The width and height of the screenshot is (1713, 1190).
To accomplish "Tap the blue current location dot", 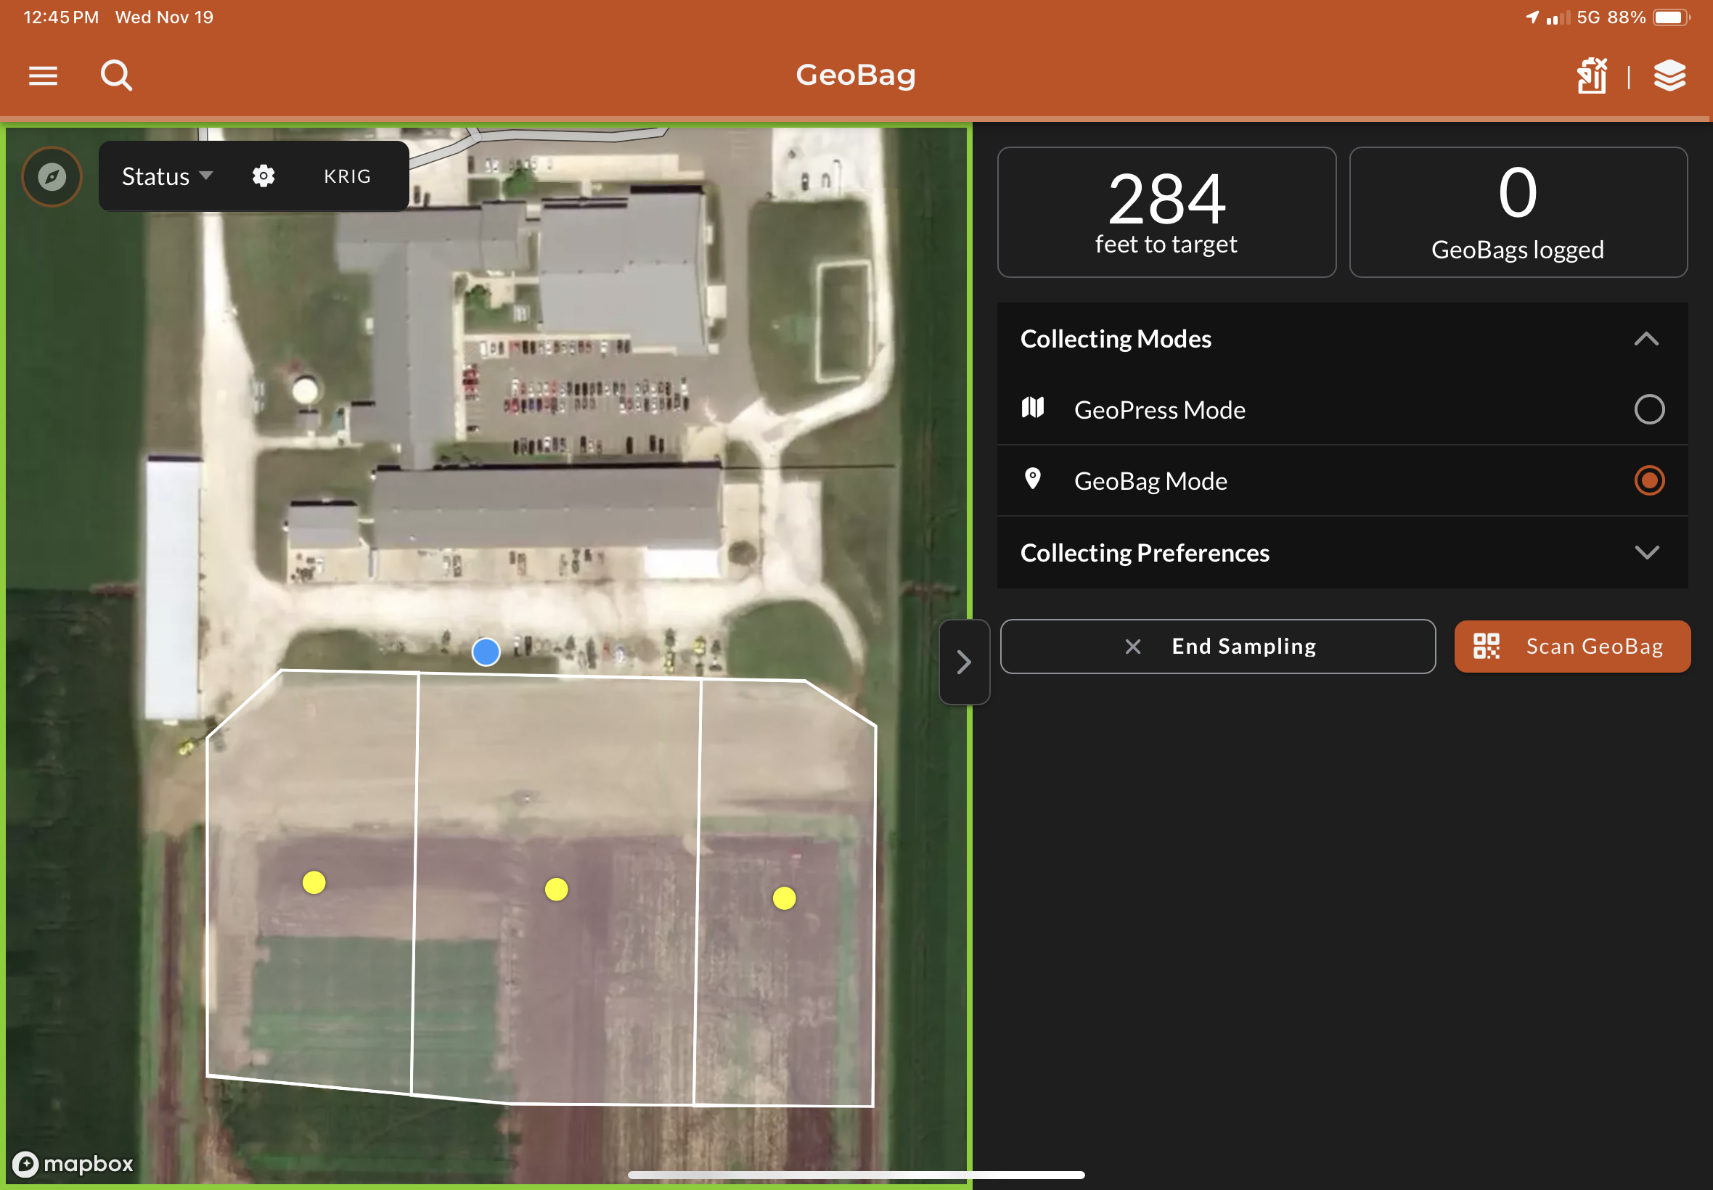I will point(486,652).
